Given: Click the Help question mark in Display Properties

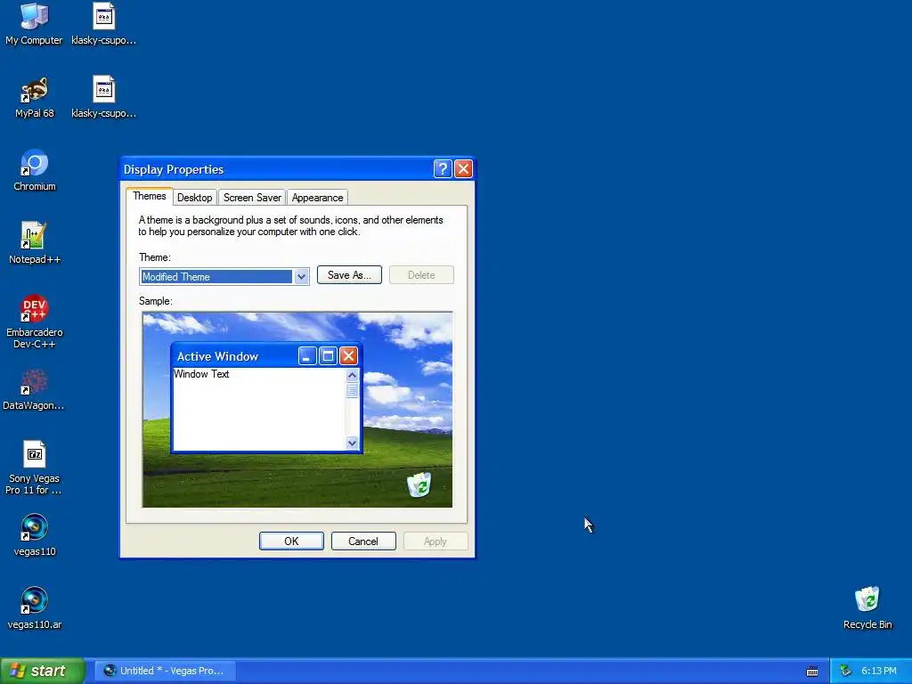Looking at the screenshot, I should [443, 169].
